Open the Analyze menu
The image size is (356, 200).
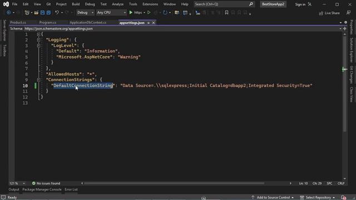click(117, 4)
